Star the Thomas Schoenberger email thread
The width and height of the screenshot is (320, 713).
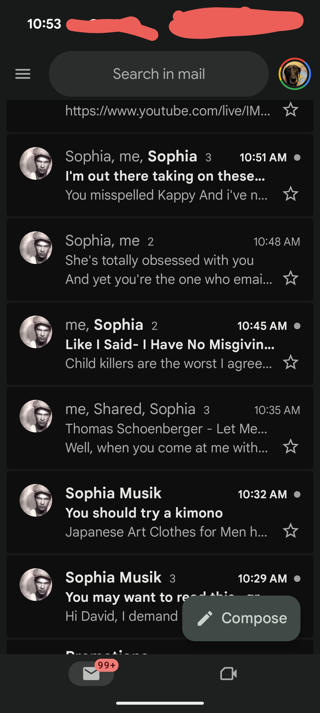pyautogui.click(x=290, y=447)
